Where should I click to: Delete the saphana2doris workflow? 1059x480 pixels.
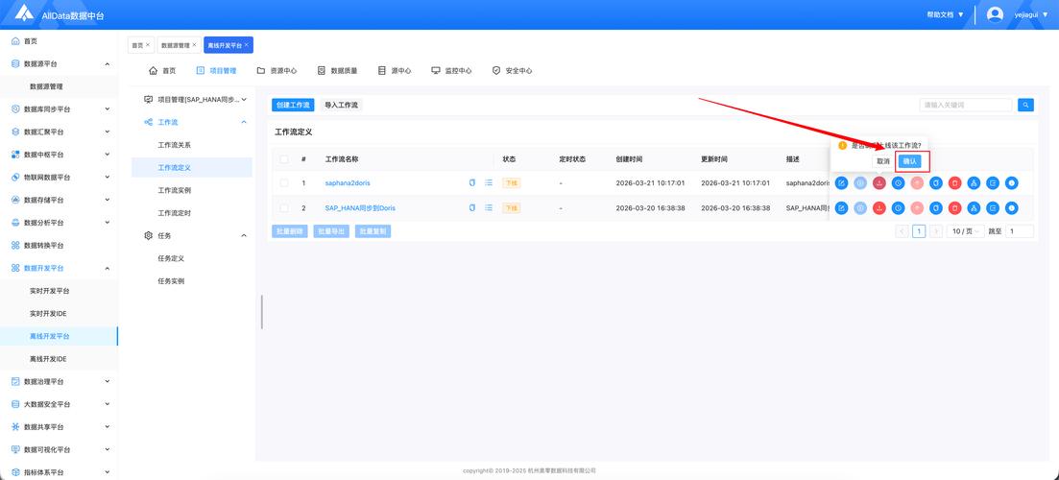(954, 183)
